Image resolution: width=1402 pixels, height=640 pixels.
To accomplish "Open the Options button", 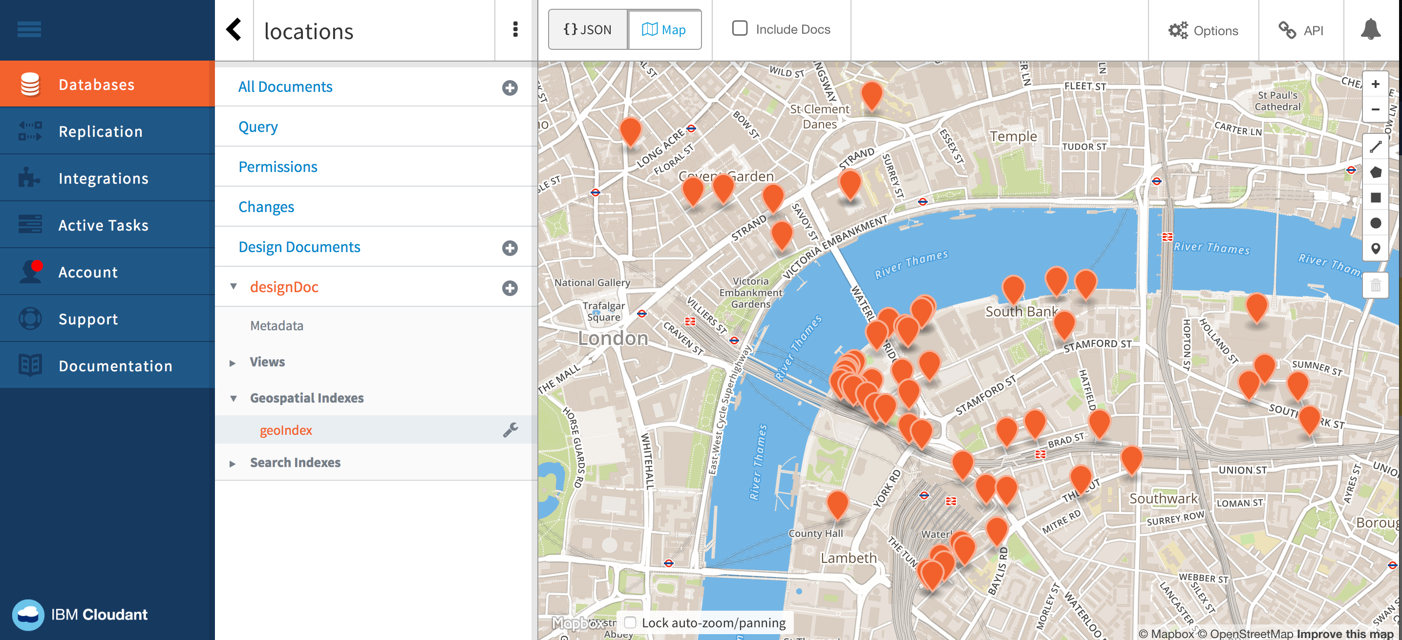I will [x=1203, y=30].
